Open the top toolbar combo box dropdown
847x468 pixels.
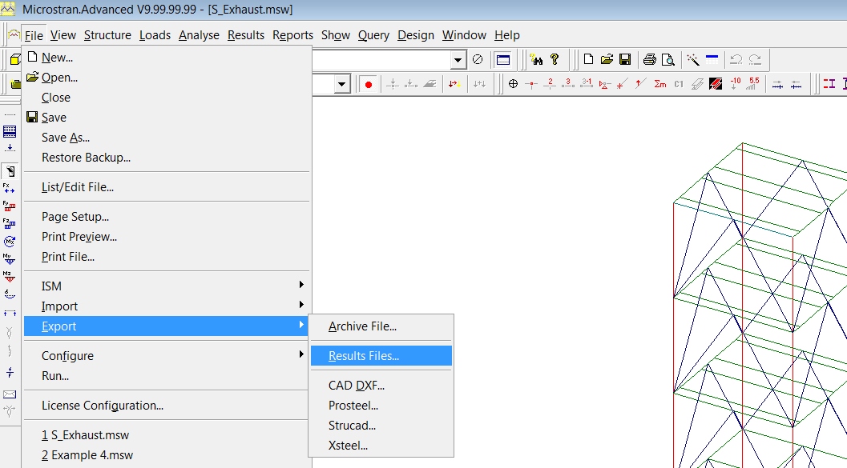click(x=458, y=59)
